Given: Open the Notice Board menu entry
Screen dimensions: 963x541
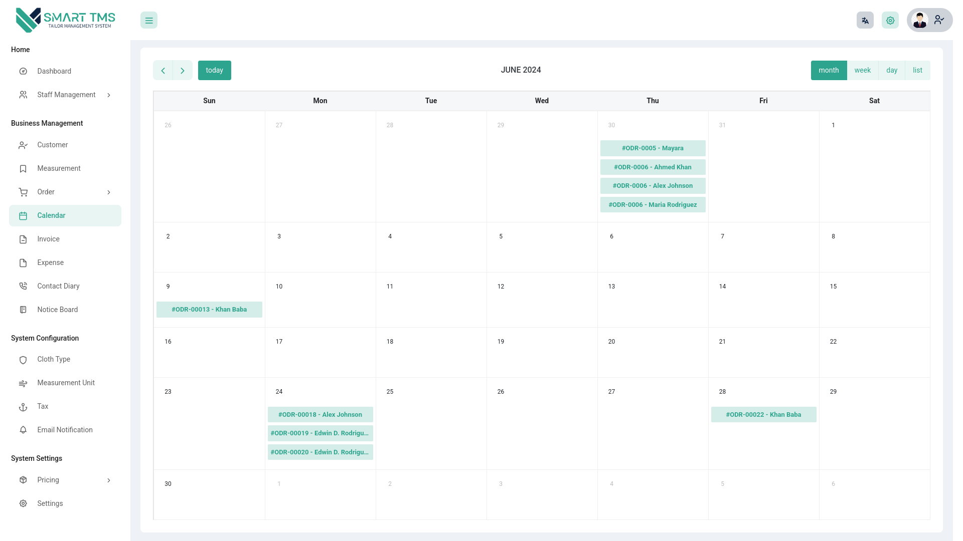Looking at the screenshot, I should point(57,310).
